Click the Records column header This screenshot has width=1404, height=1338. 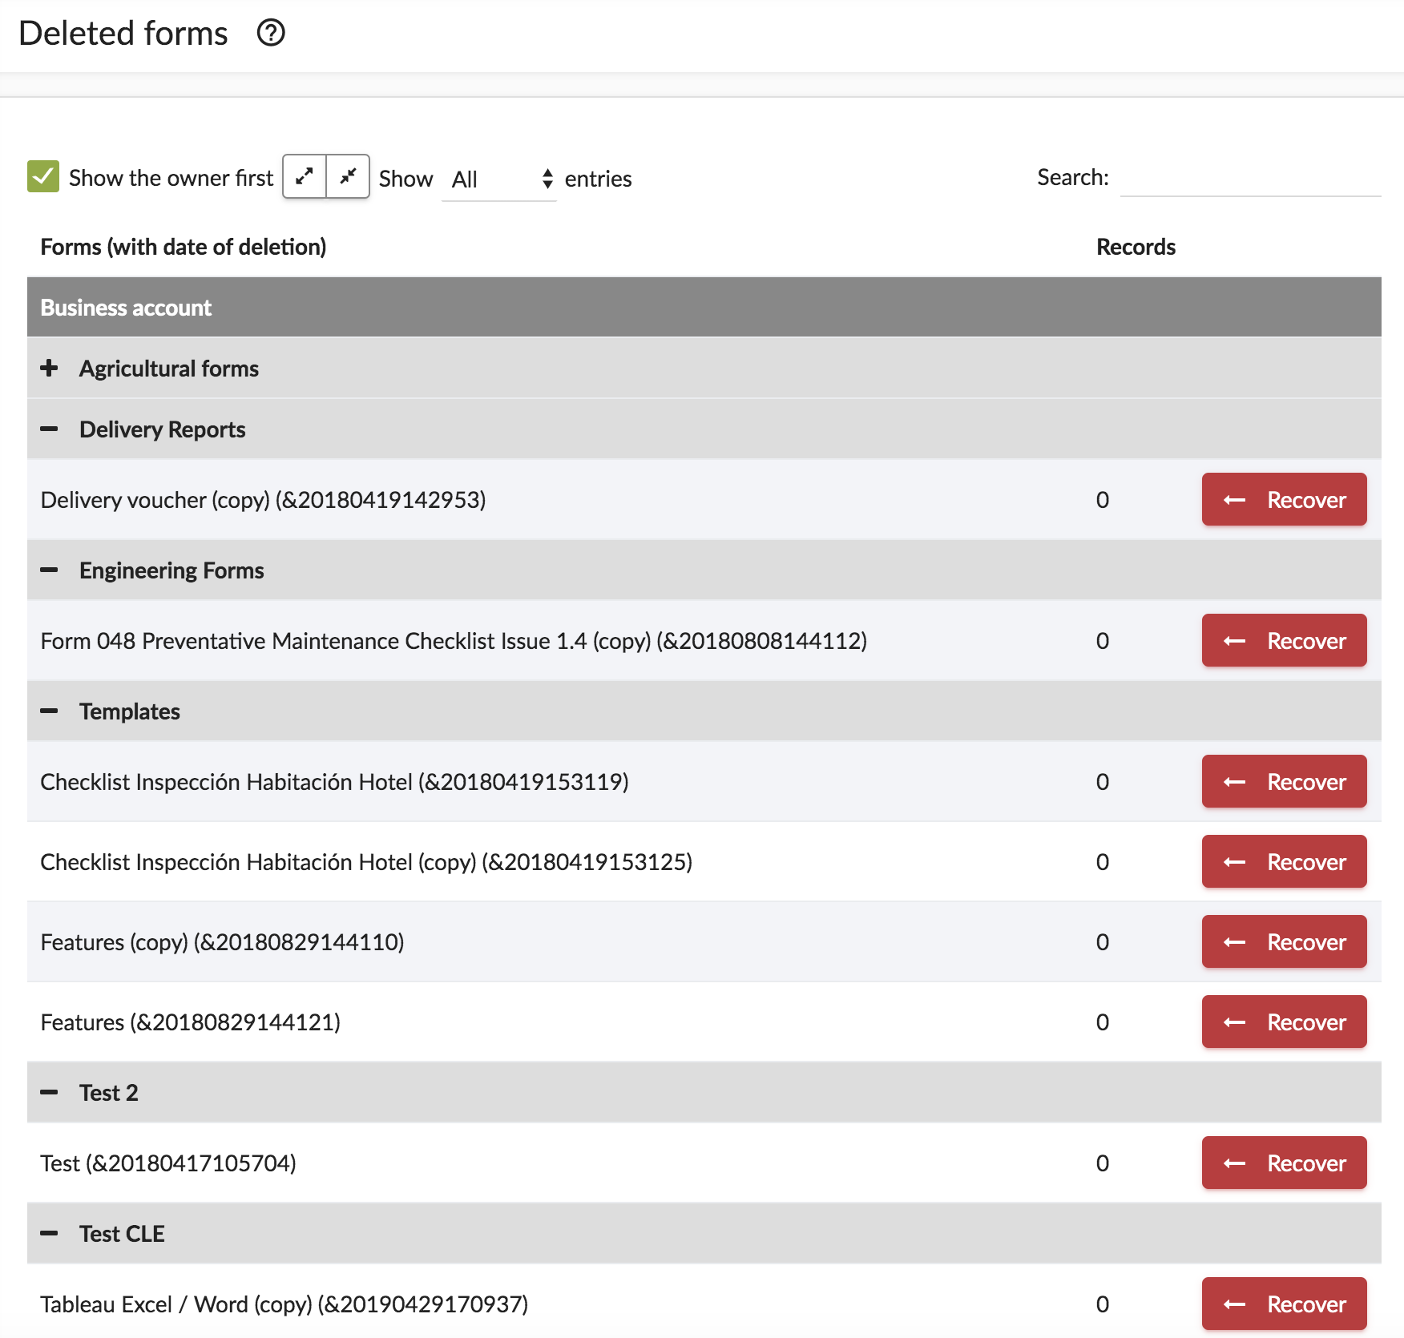[x=1136, y=247]
